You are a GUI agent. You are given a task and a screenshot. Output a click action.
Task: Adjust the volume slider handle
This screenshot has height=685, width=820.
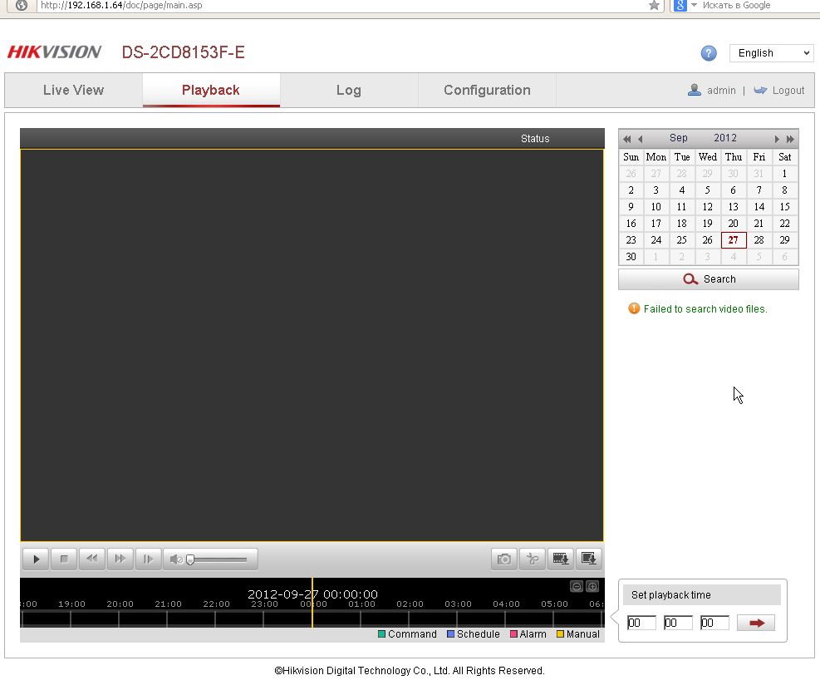pos(190,559)
